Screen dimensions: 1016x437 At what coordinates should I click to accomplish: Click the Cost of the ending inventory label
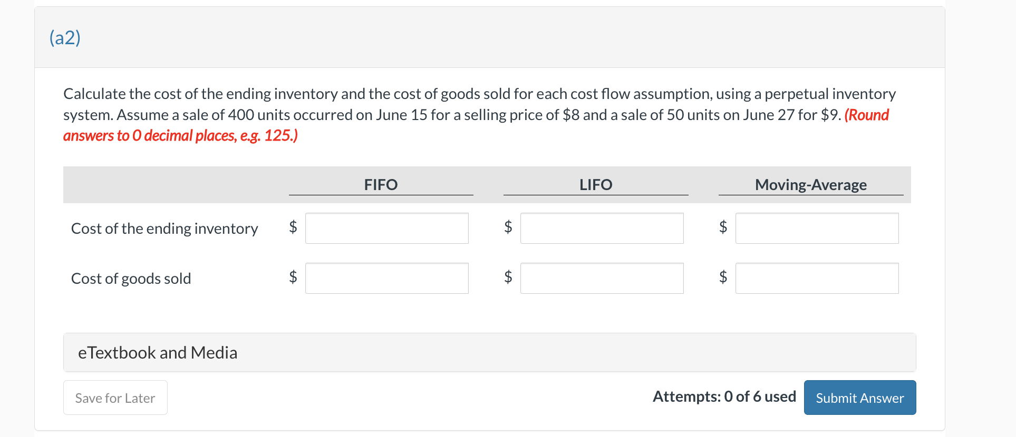pyautogui.click(x=165, y=229)
